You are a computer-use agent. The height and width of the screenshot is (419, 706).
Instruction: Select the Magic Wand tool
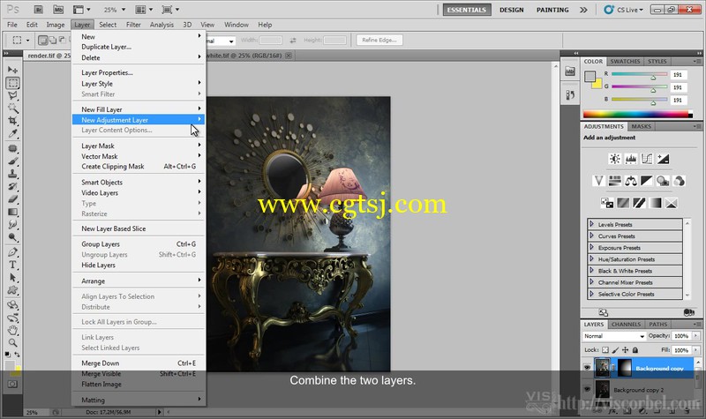coord(12,108)
